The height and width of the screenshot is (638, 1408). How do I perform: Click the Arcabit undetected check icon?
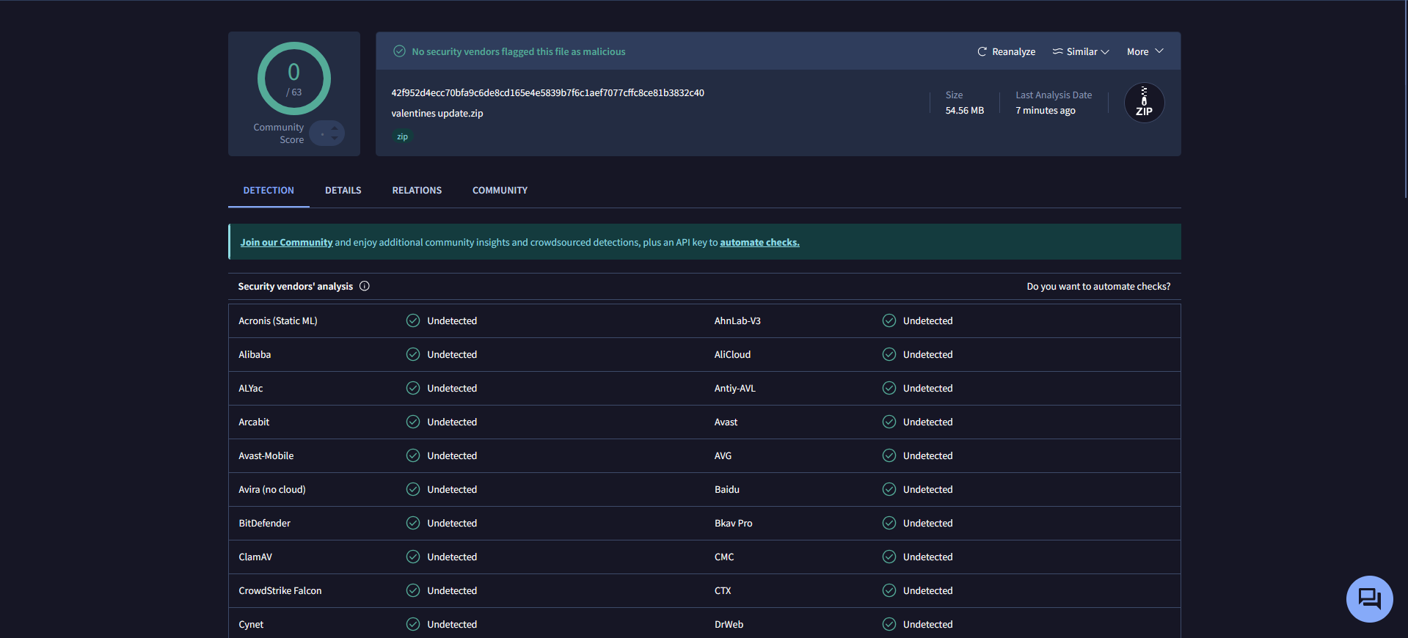413,422
